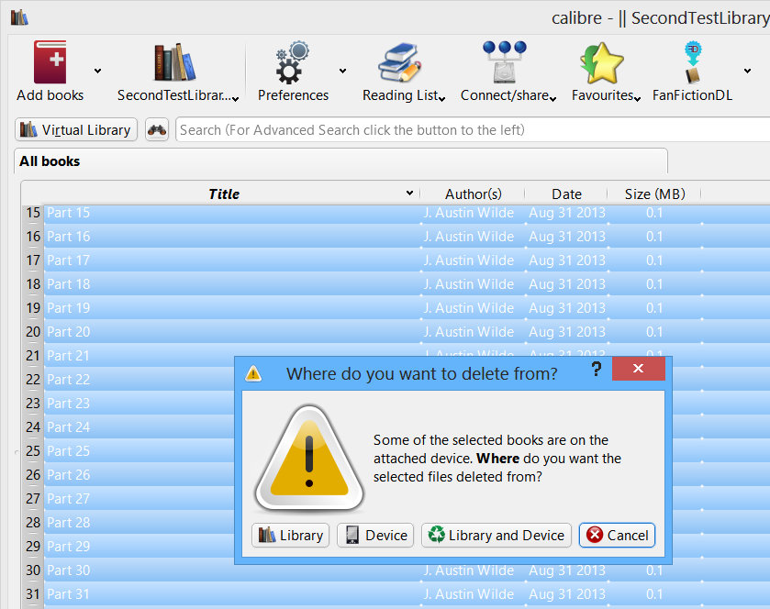Select the Part 20 title

point(68,332)
